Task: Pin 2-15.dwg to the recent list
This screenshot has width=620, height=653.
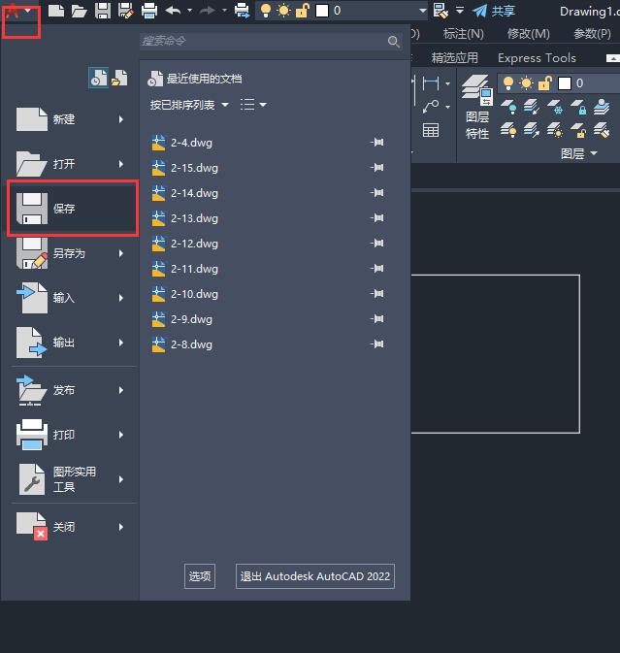Action: tap(377, 168)
